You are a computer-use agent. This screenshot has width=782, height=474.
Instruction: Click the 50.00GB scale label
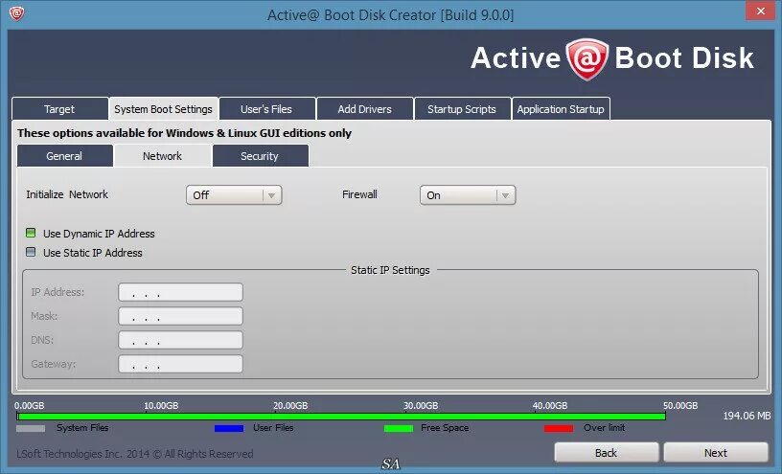(680, 405)
